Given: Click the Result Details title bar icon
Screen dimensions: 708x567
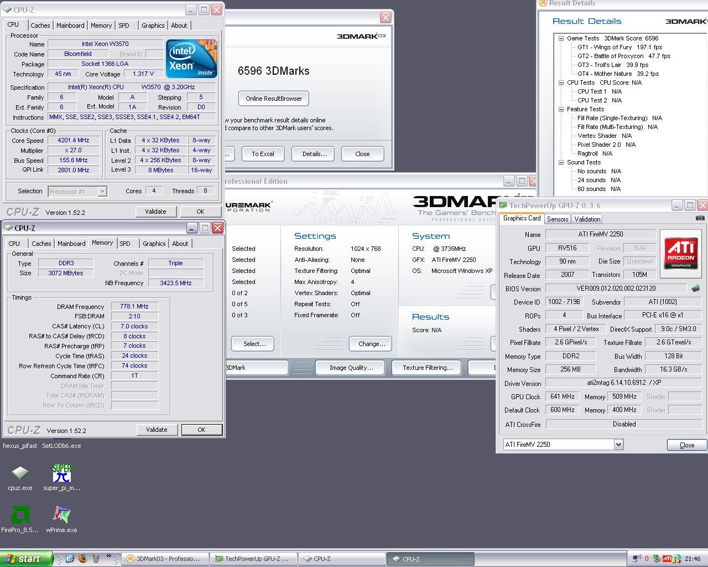Looking at the screenshot, I should pos(543,3).
